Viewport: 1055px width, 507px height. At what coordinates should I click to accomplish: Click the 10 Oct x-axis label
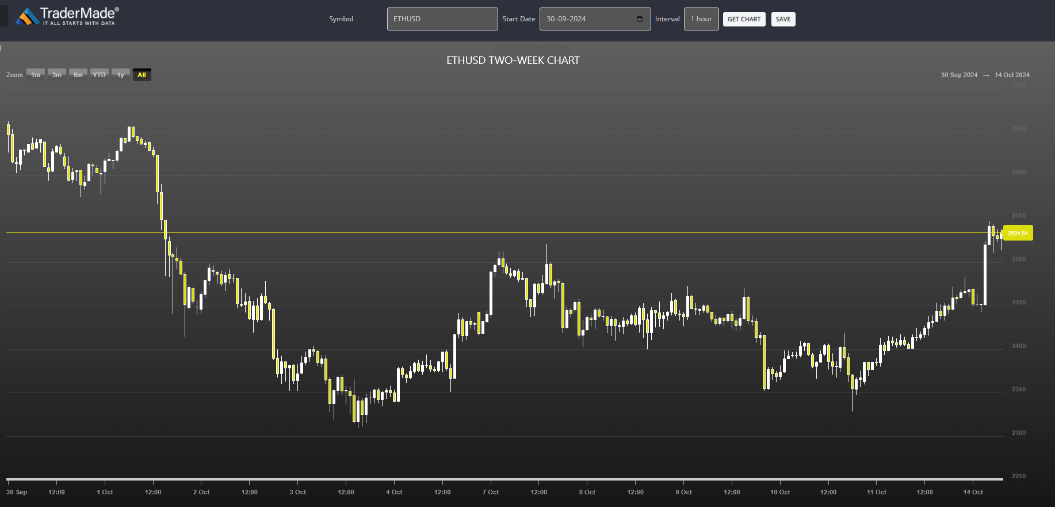(780, 492)
